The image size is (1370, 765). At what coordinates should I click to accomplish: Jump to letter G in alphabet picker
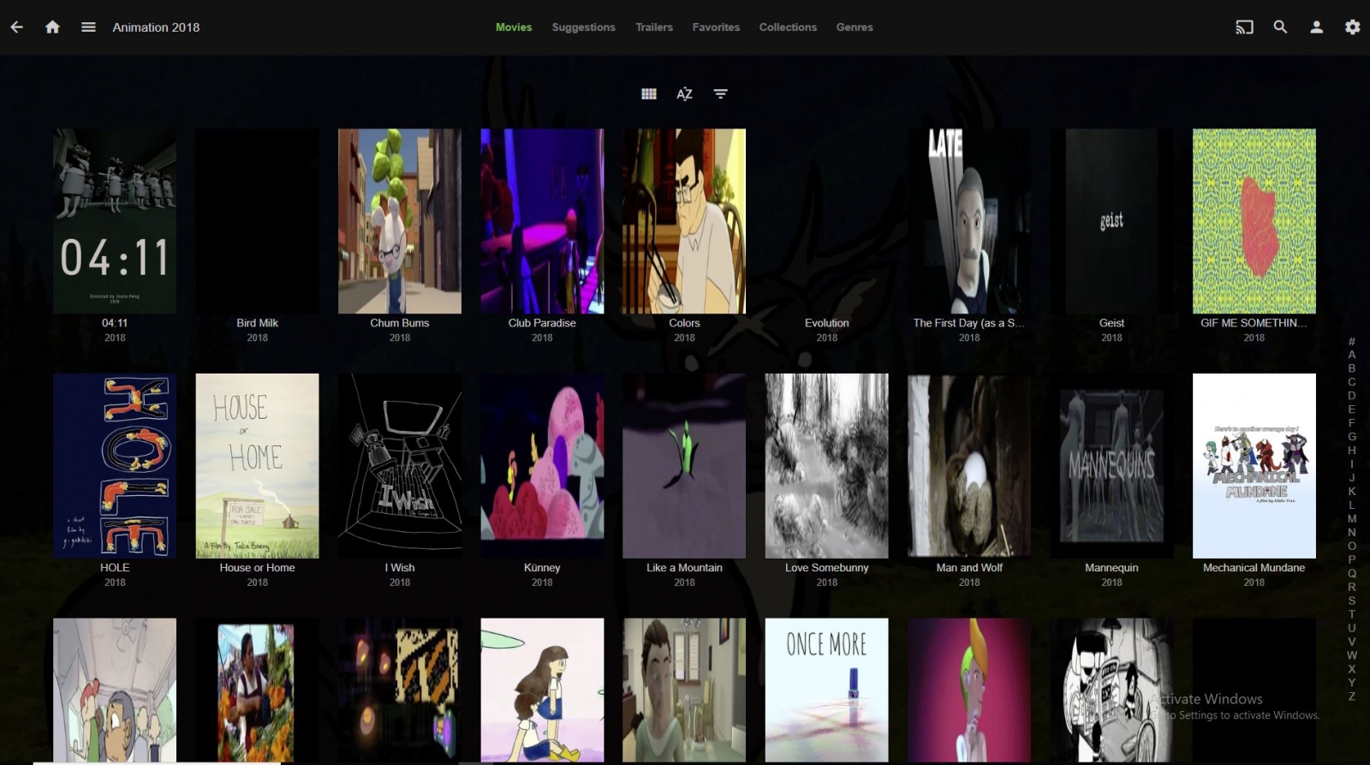1352,437
